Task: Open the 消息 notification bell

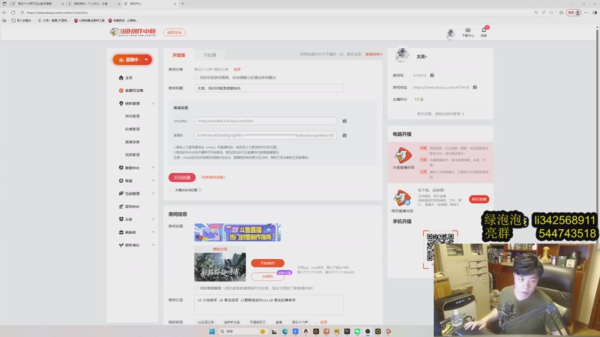Action: [484, 32]
